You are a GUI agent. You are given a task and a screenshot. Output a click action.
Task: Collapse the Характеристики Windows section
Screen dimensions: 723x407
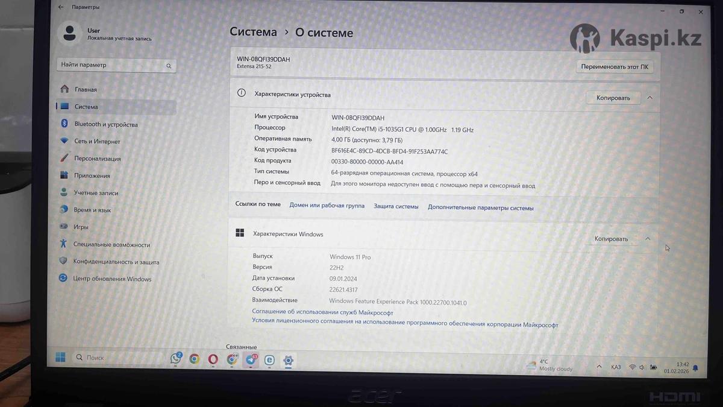(648, 239)
